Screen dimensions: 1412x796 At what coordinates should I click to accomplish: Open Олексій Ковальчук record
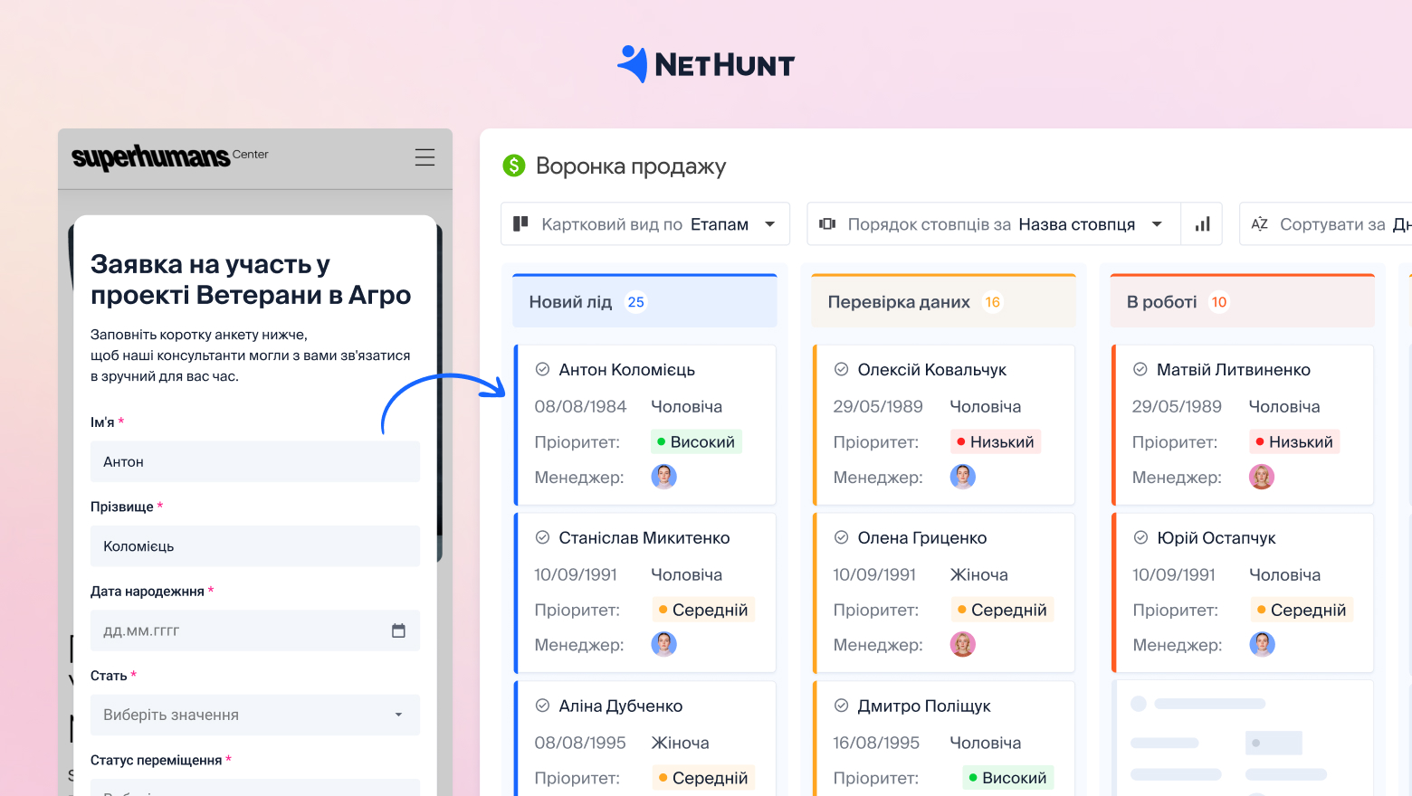coord(932,370)
